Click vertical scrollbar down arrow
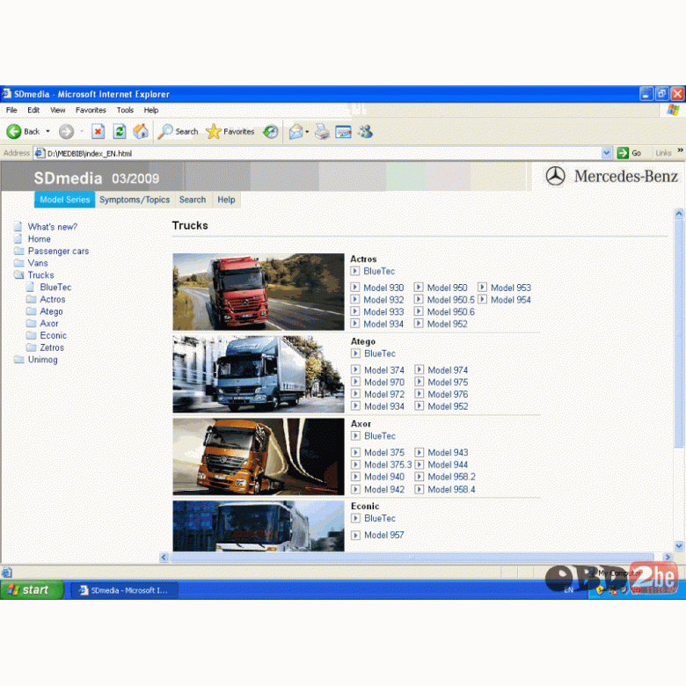Screen dimensions: 686x686 [x=679, y=546]
